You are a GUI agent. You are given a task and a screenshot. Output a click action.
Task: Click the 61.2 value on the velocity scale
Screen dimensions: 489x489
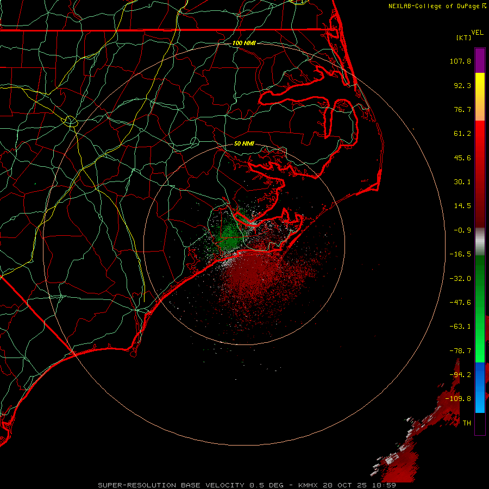(x=462, y=134)
